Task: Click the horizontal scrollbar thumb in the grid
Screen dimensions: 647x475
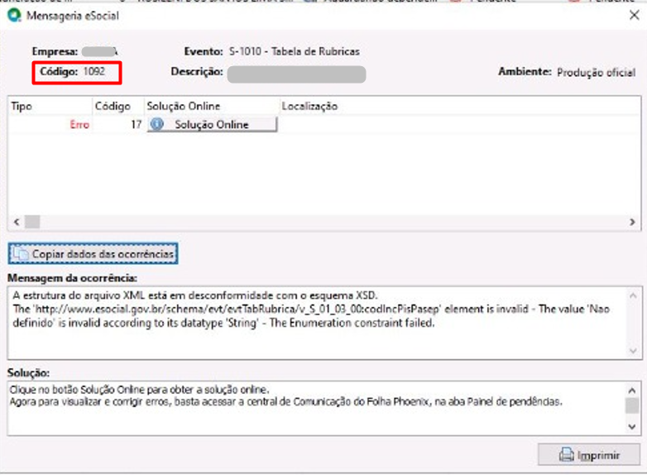Action: click(32, 222)
